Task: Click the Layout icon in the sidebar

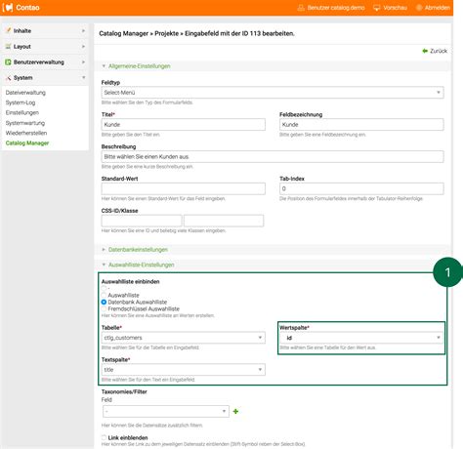Action: [9, 47]
